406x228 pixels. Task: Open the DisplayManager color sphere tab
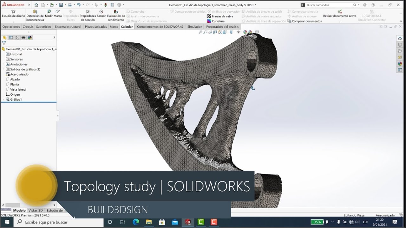pos(30,37)
